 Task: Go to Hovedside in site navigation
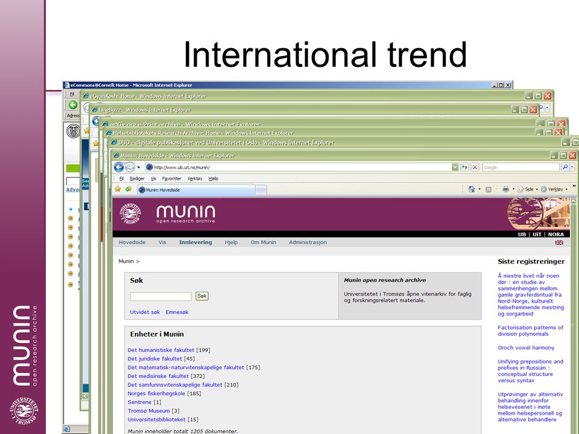[x=132, y=242]
